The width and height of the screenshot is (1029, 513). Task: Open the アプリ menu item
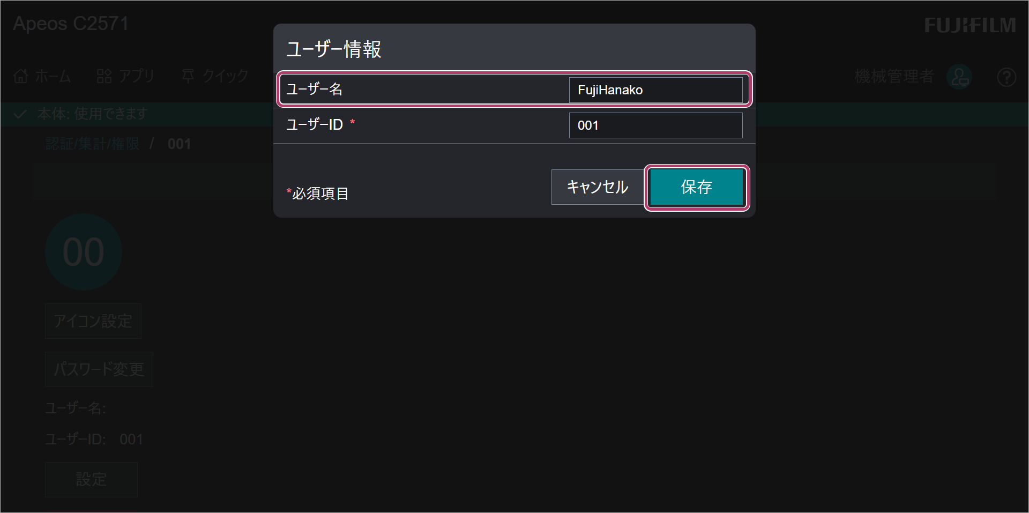click(137, 77)
